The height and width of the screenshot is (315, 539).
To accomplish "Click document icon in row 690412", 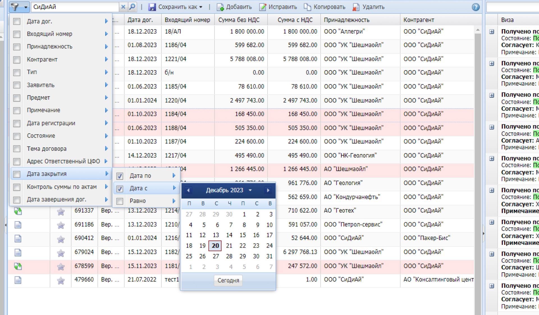I will pos(18,239).
